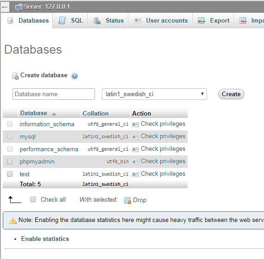The image size is (264, 259).
Task: Click the Drop icon beside With selected
Action: point(127,200)
